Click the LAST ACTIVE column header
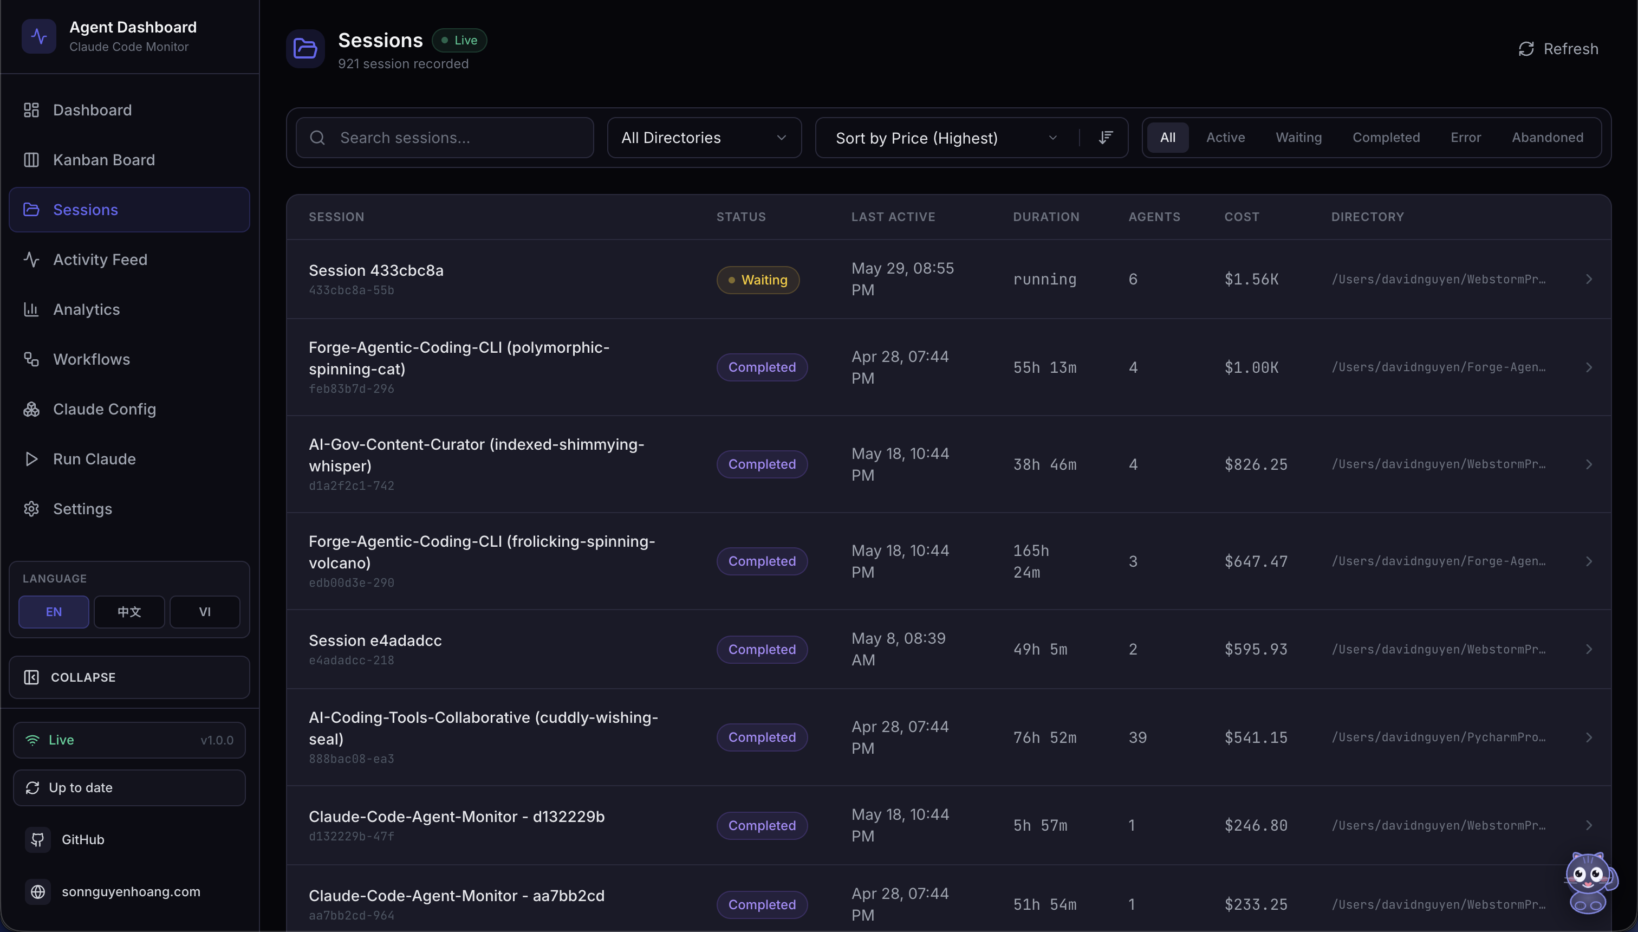Viewport: 1638px width, 932px height. coord(893,217)
